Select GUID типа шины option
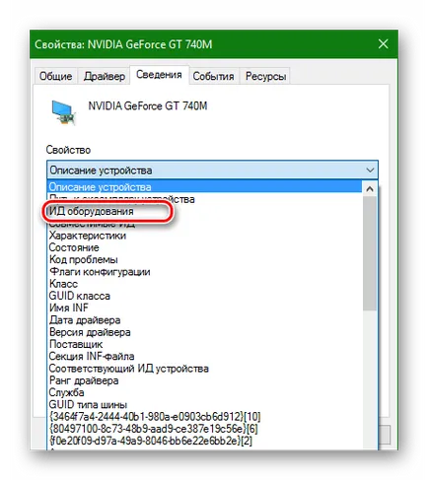Screen dimensions: 428x480 [x=205, y=405]
